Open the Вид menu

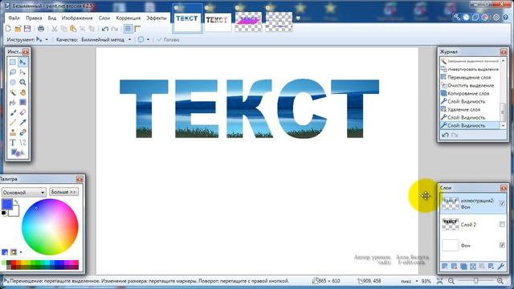point(51,18)
